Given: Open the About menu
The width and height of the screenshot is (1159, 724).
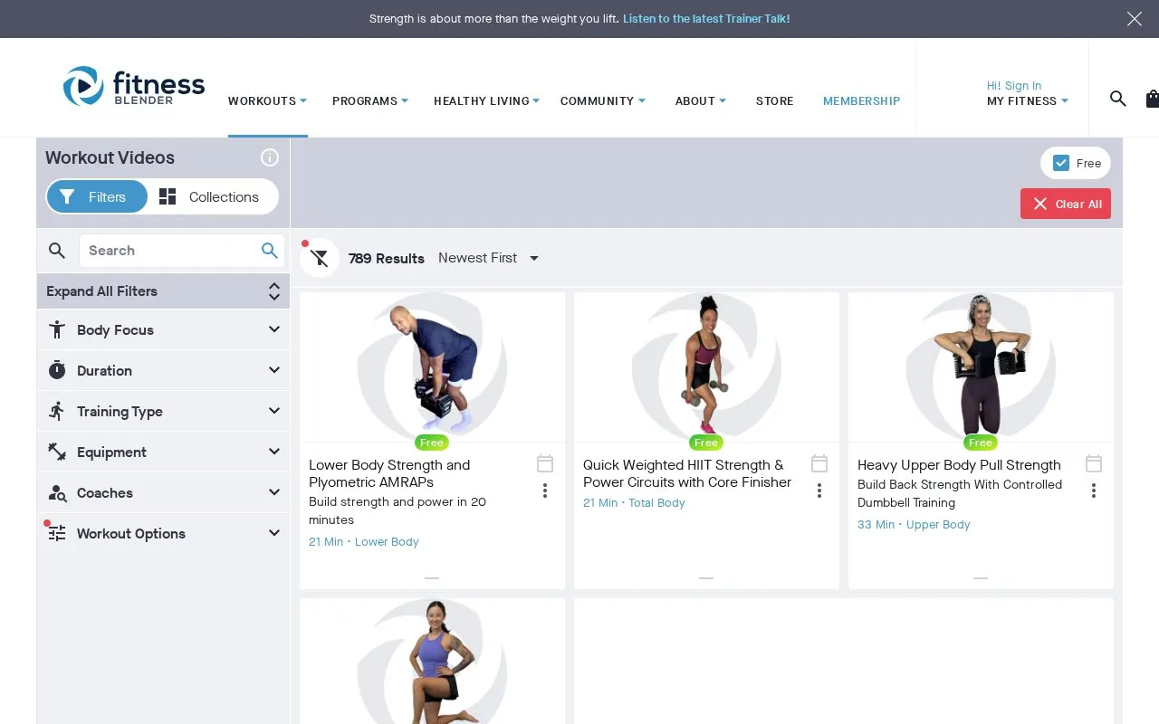Looking at the screenshot, I should [x=701, y=100].
